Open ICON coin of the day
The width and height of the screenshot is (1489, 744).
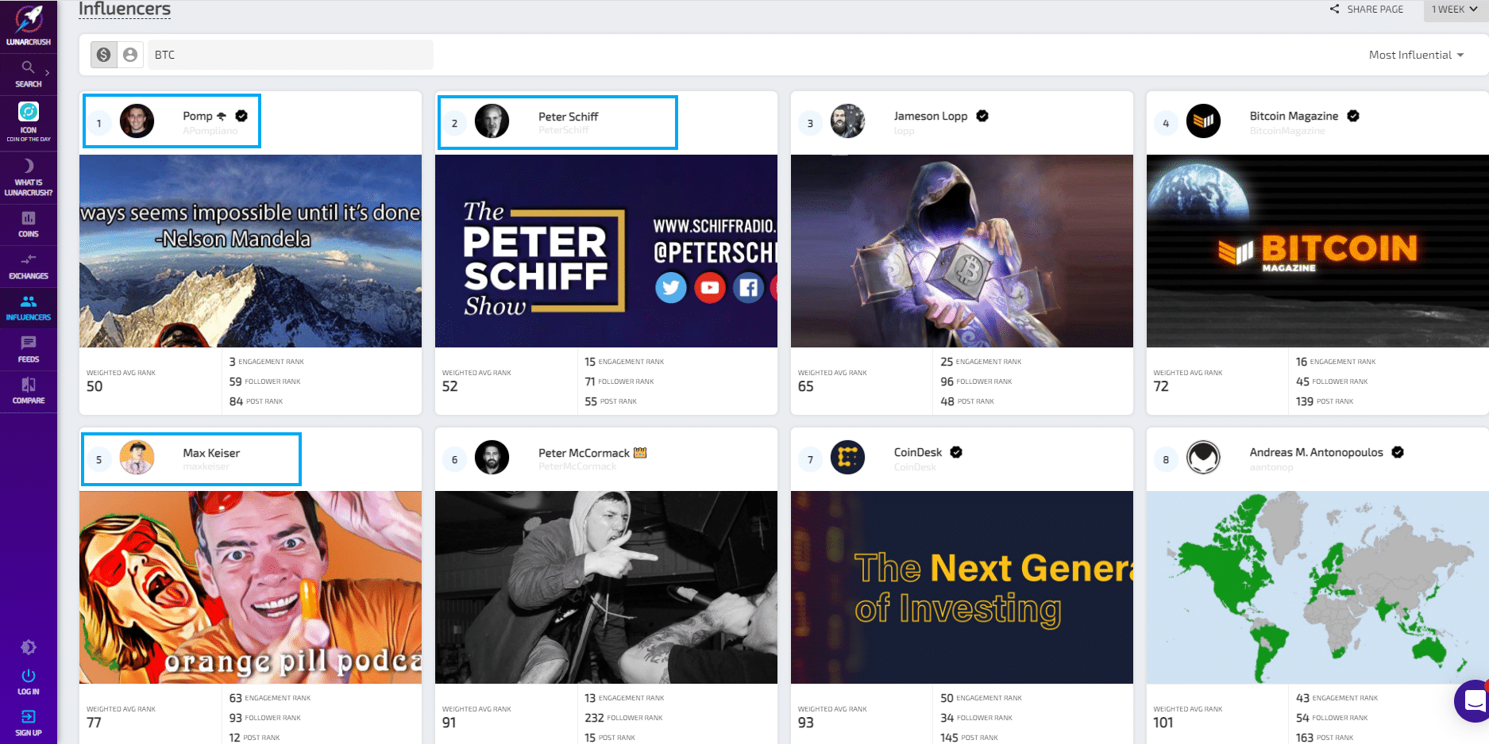(29, 113)
